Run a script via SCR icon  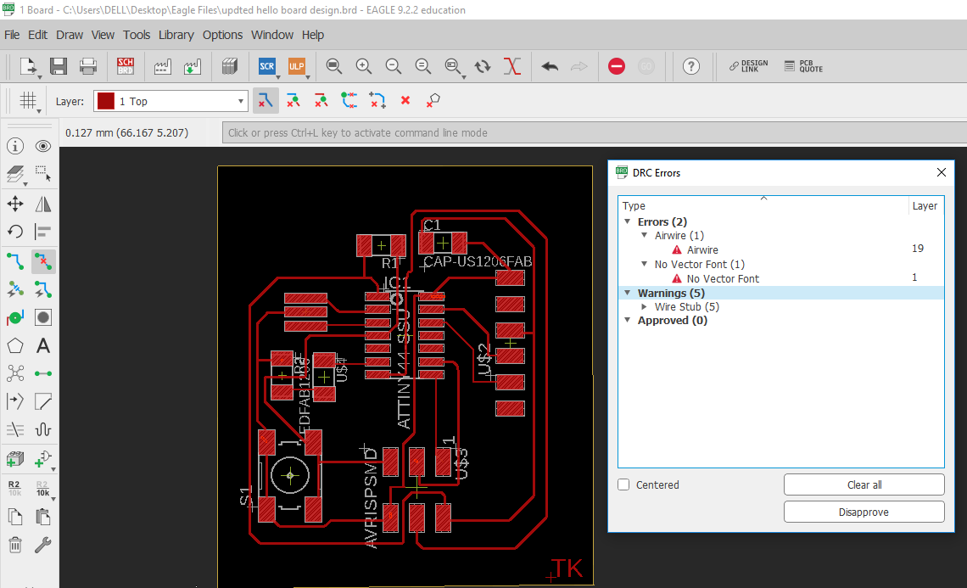click(x=267, y=66)
